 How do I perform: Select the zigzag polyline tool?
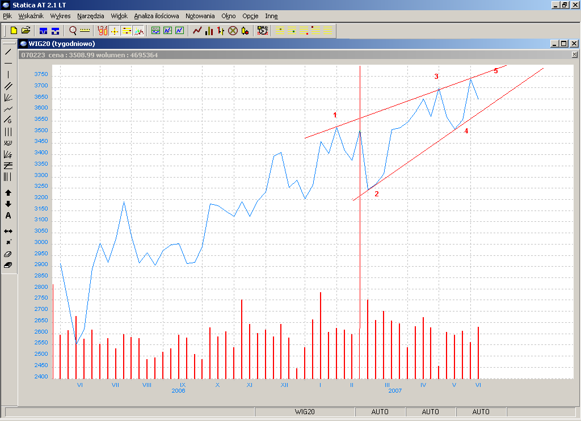[8, 109]
